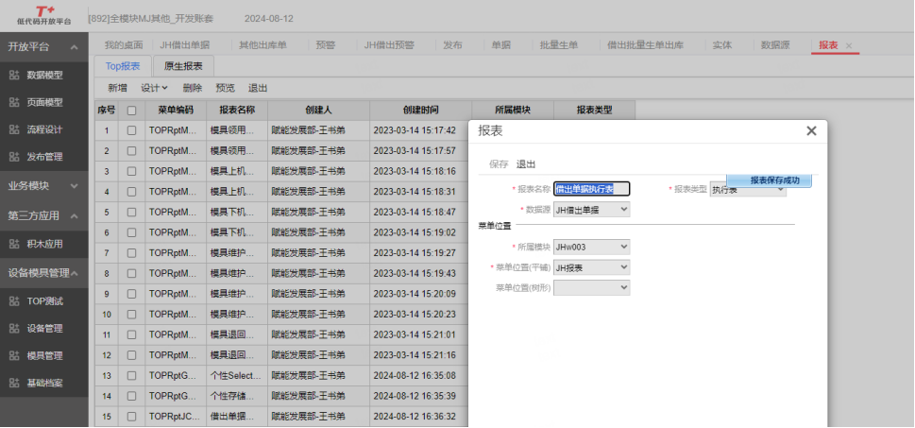The height and width of the screenshot is (428, 915).
Task: Open the 报表类型 dropdown
Action: tap(748, 190)
